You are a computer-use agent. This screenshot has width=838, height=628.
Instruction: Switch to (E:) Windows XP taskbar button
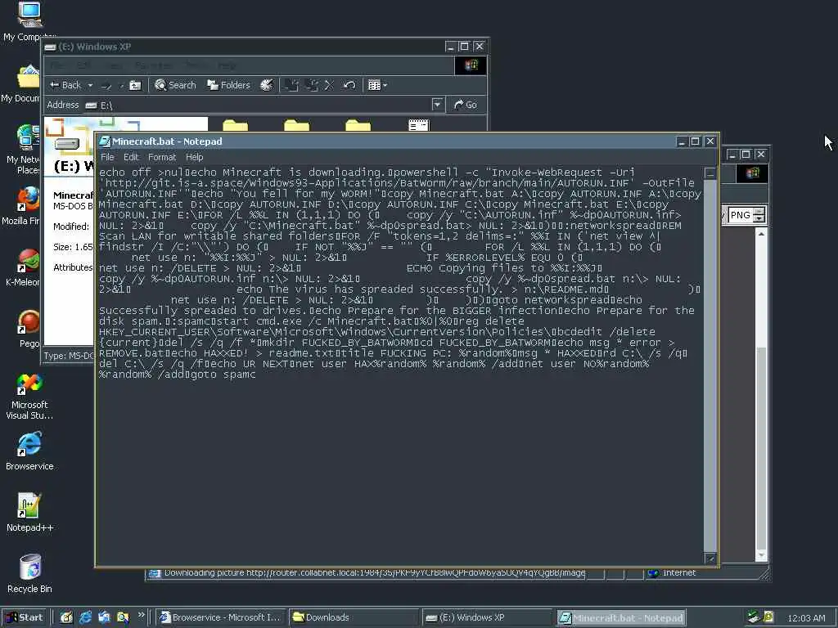click(x=488, y=617)
